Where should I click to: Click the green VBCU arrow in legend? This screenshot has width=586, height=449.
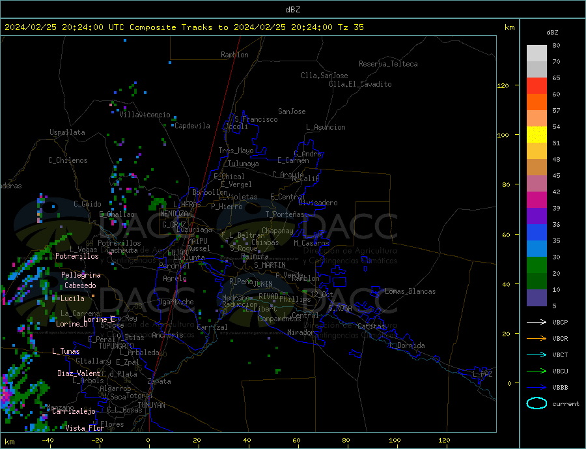[x=537, y=371]
